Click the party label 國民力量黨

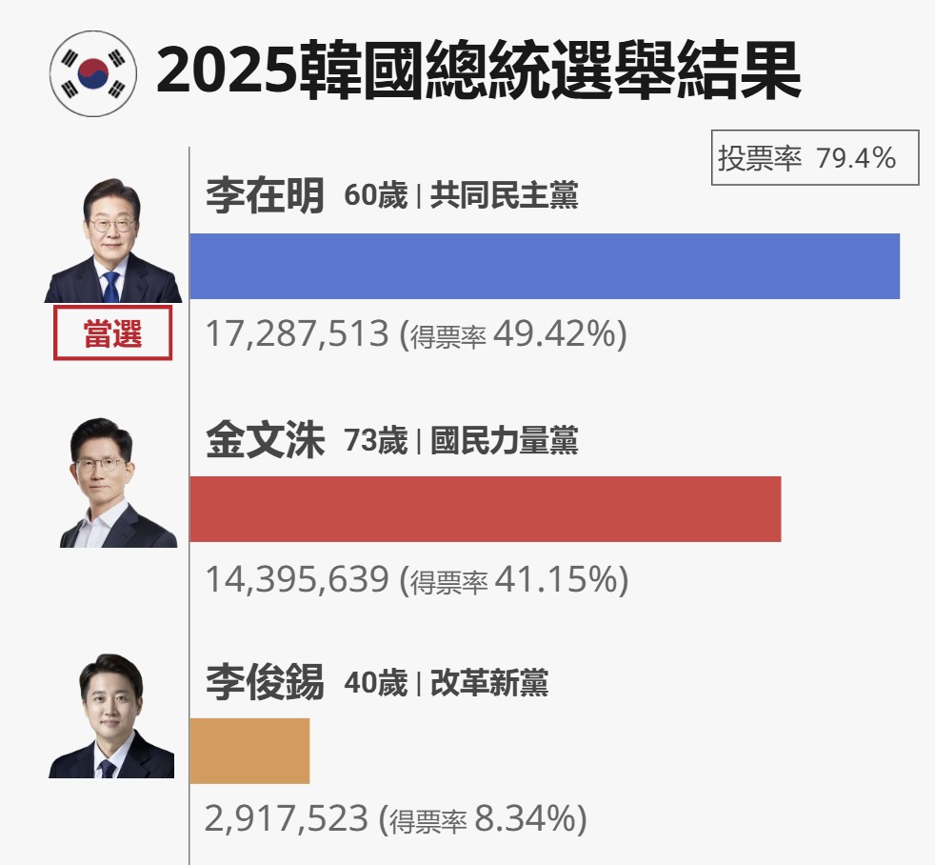tap(505, 440)
